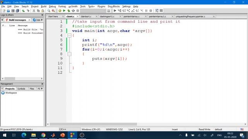Show next tabs in the Management panel
The image size is (248, 139).
tap(42, 88)
